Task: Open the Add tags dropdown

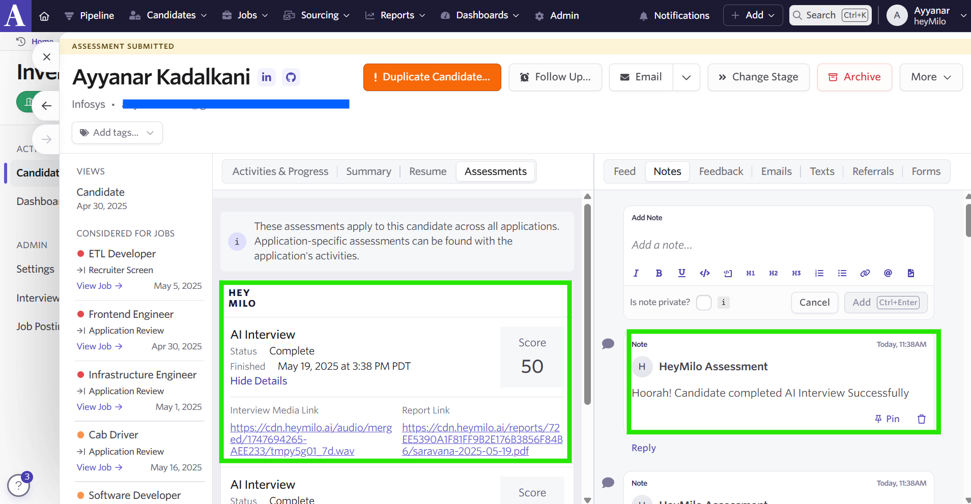Action: coord(117,133)
